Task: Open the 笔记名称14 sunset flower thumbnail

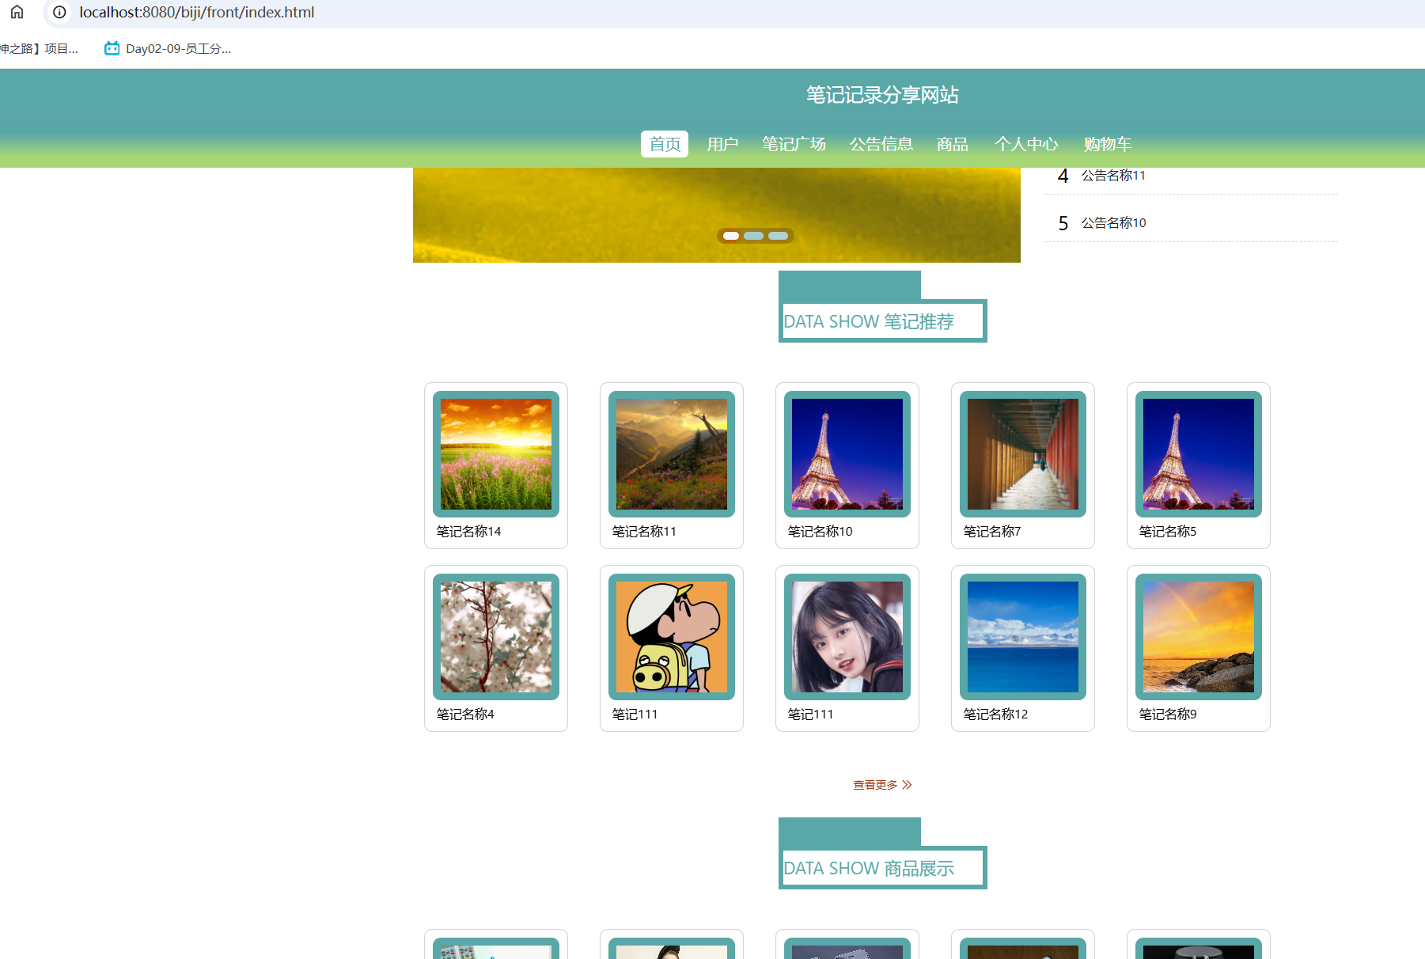Action: click(496, 454)
